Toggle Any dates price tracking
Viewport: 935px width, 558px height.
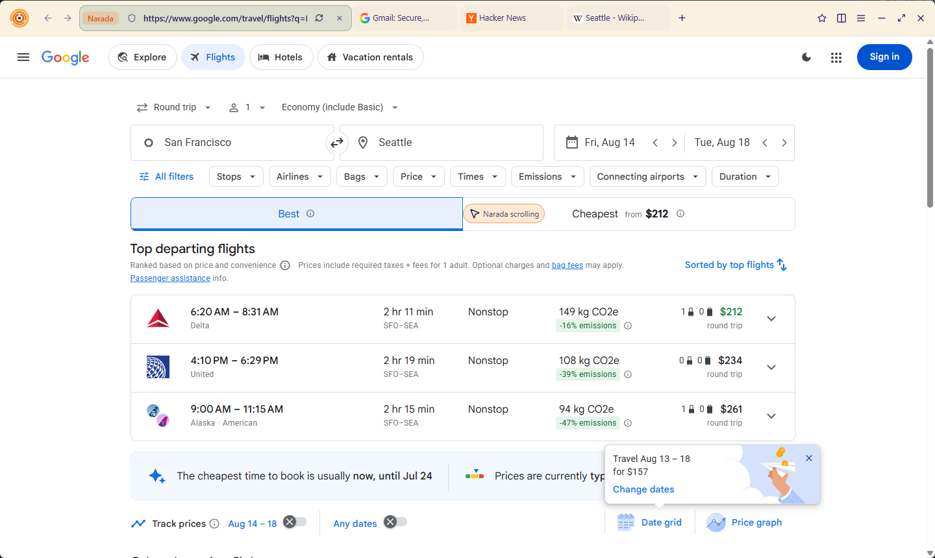(395, 522)
